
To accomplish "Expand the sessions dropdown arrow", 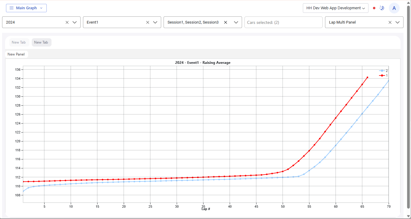I will pyautogui.click(x=236, y=22).
